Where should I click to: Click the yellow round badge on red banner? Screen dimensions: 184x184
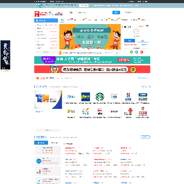(133, 70)
